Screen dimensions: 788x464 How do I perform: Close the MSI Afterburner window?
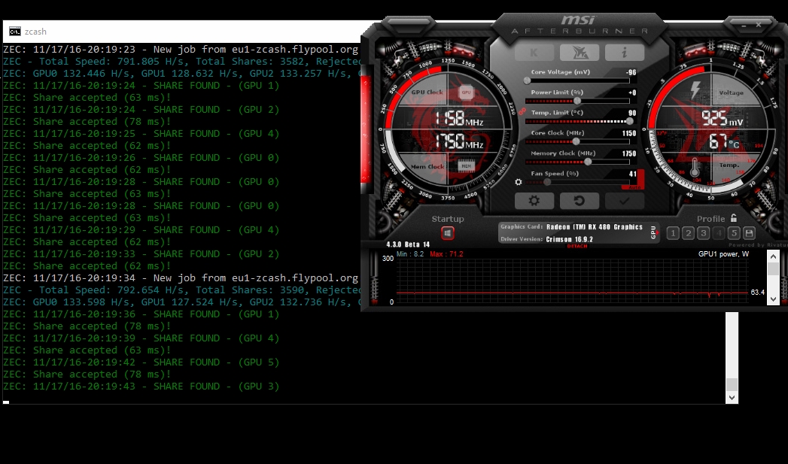click(759, 25)
